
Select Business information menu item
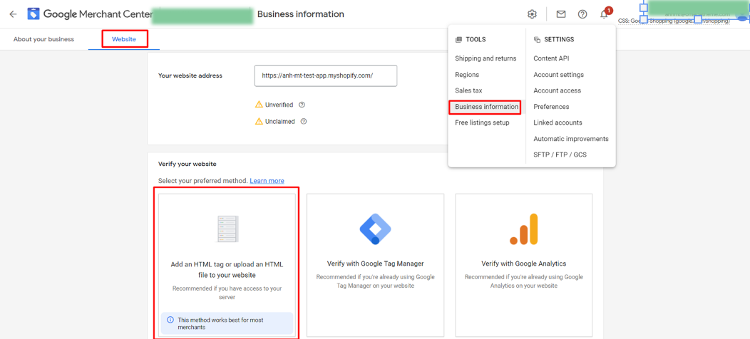click(486, 107)
